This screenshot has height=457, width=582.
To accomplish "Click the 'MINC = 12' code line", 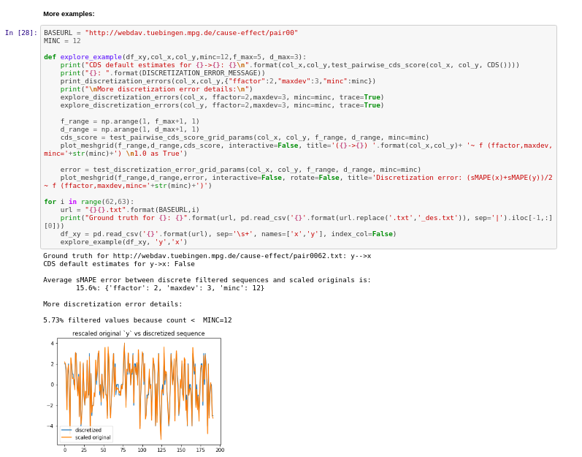I will (x=62, y=41).
